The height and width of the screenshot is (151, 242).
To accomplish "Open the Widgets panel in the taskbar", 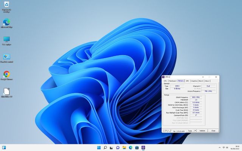I will pyautogui.click(x=4, y=148).
